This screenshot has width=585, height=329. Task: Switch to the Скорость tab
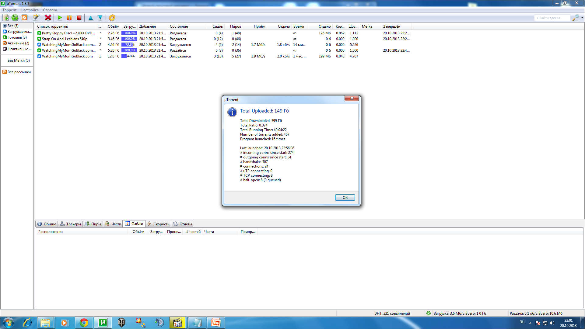(158, 224)
